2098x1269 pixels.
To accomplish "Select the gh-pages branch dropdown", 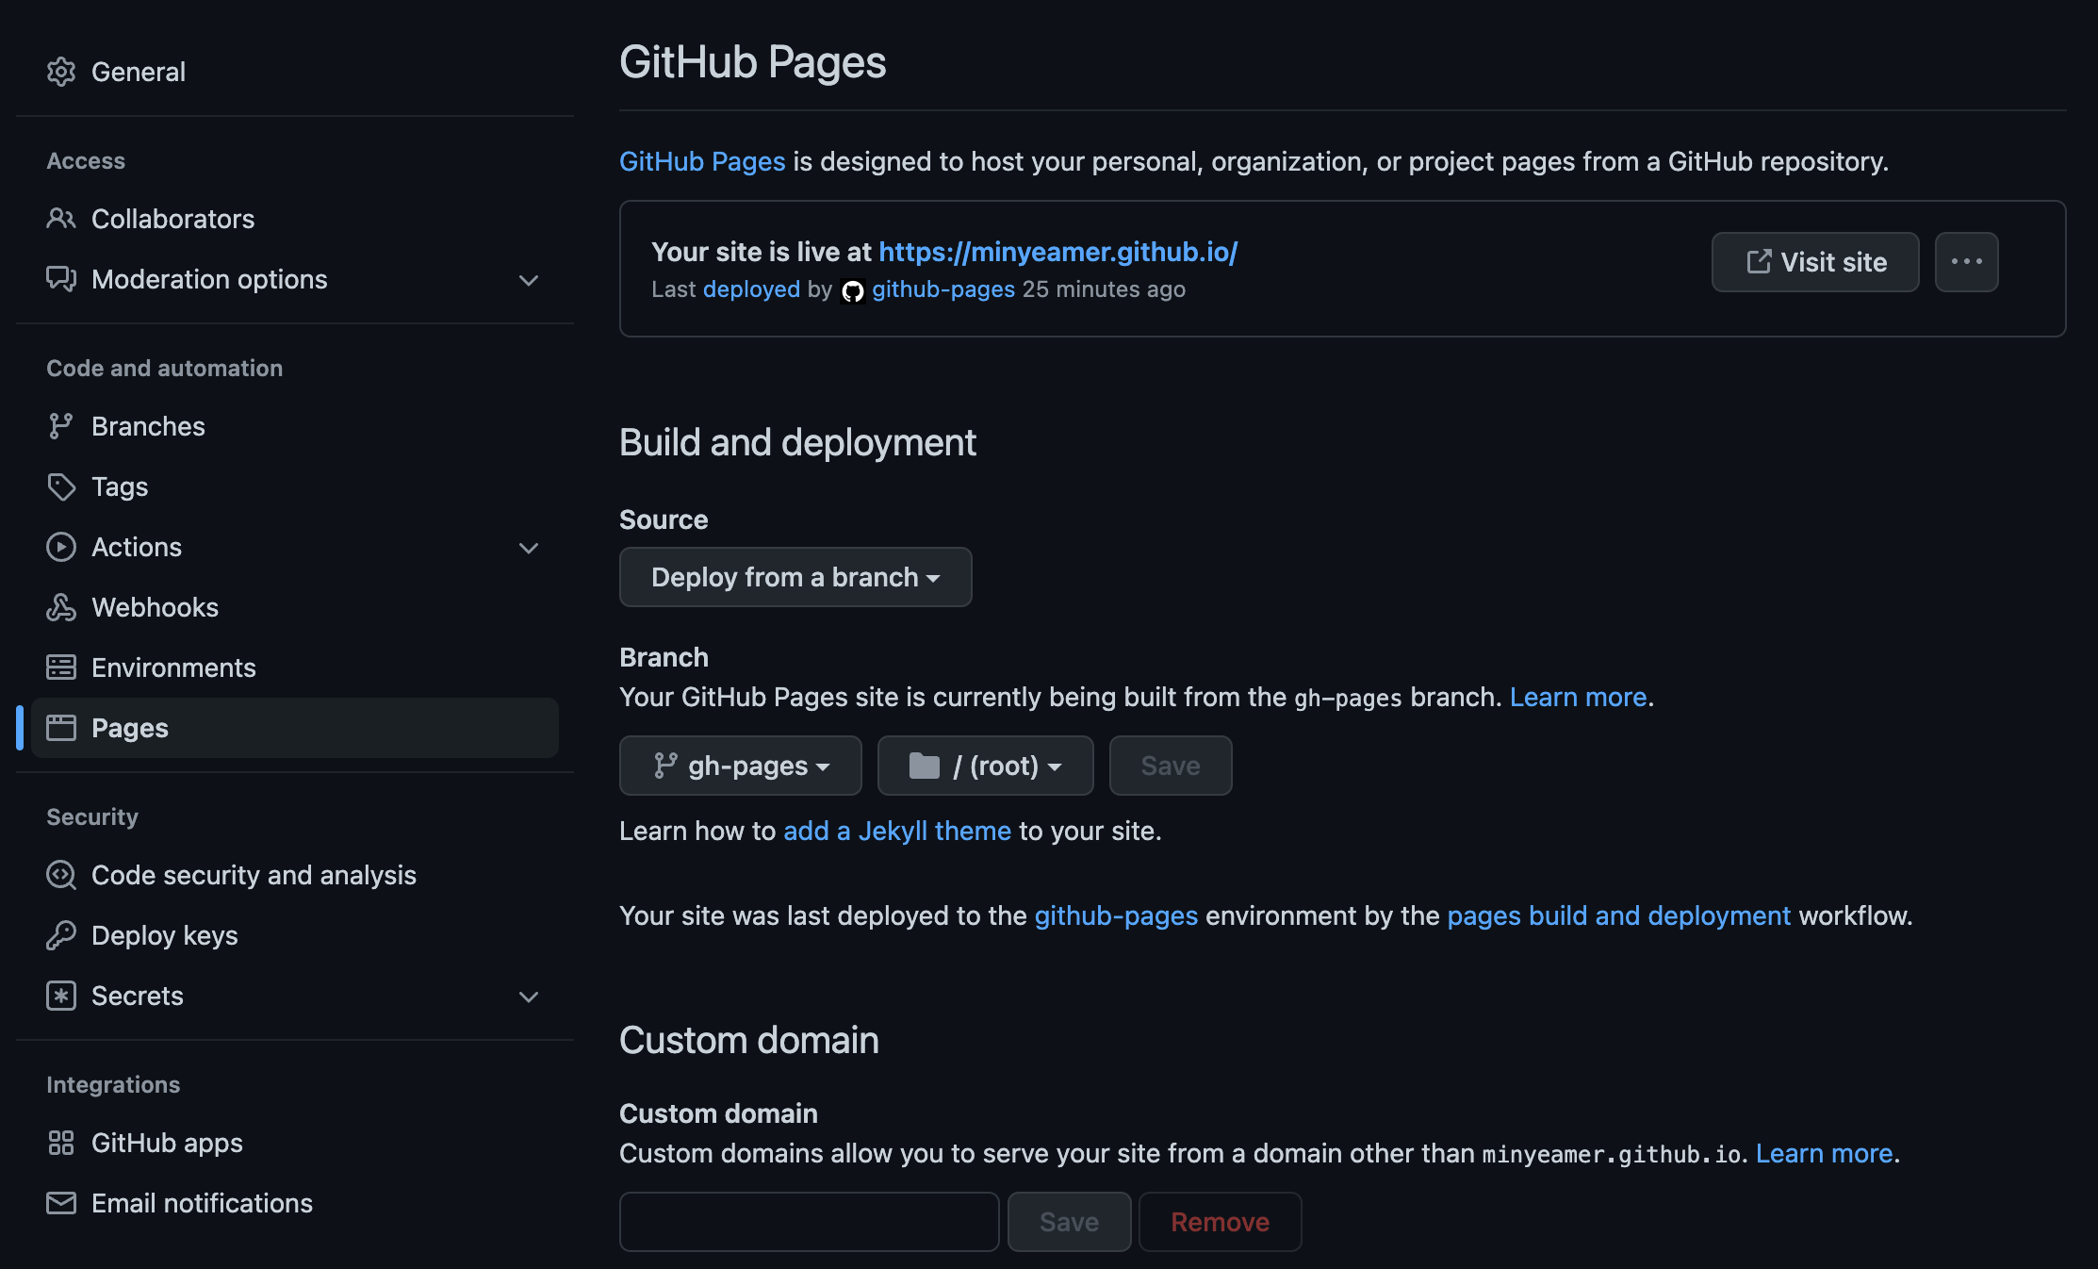I will pos(740,764).
